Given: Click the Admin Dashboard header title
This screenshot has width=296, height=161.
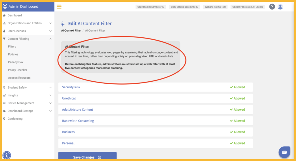Looking at the screenshot, I should click(x=23, y=6).
